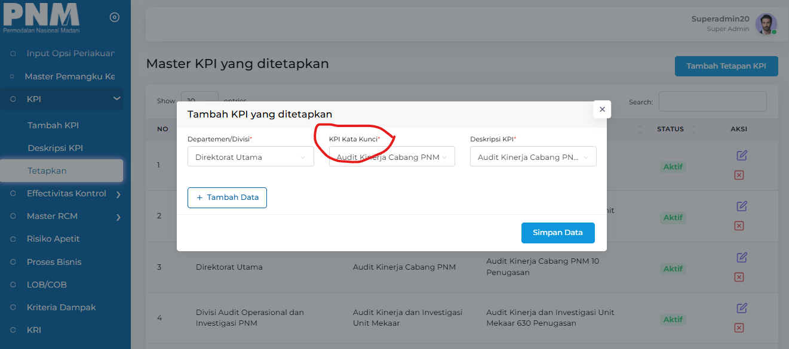
Task: Click the PNM logo
Action: [x=42, y=17]
